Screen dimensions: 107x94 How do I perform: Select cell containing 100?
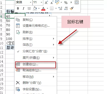tap(10, 39)
